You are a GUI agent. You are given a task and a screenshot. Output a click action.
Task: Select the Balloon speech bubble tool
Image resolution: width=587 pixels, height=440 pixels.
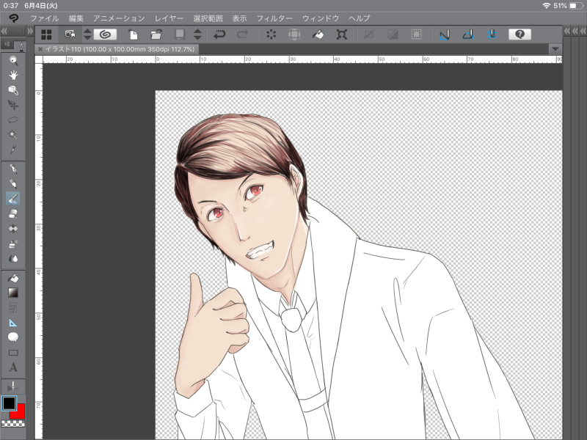pos(12,337)
